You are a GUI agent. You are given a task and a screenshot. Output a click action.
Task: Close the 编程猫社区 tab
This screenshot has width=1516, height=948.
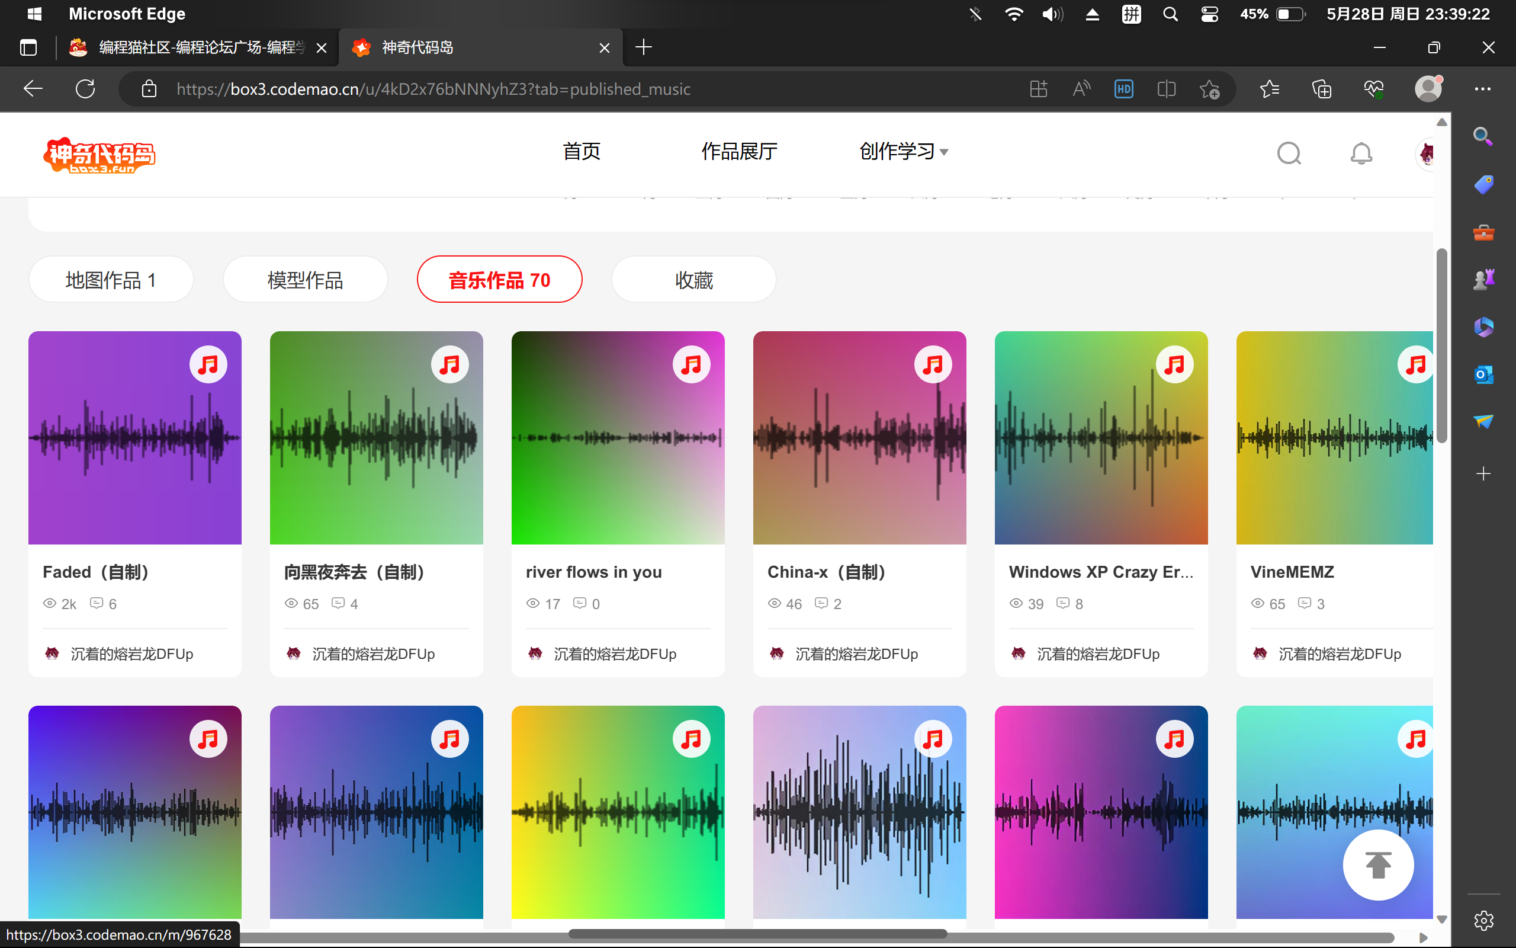[x=322, y=48]
